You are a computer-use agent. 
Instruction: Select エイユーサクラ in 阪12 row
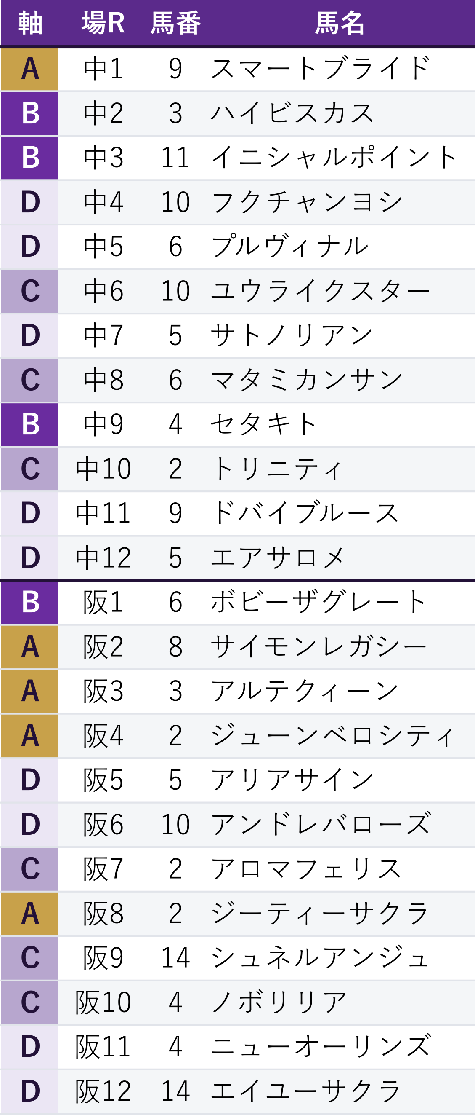[x=305, y=1091]
